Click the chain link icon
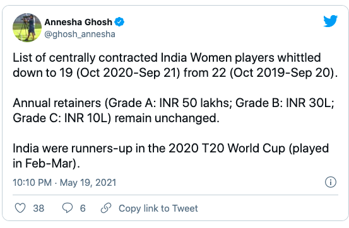 (x=106, y=208)
